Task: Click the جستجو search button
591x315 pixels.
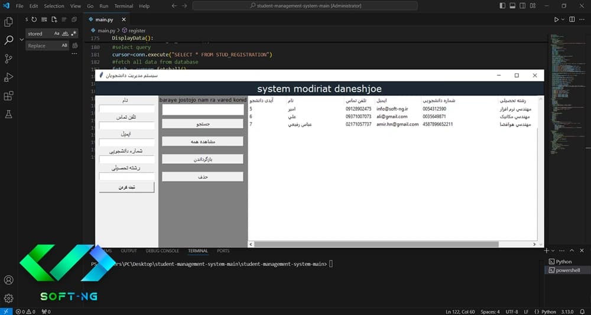Action: [x=203, y=124]
